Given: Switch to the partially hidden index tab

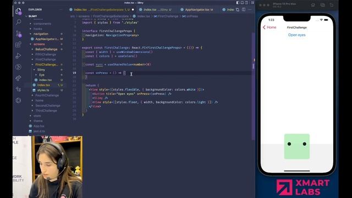Looking at the screenshot, I should click(228, 10).
